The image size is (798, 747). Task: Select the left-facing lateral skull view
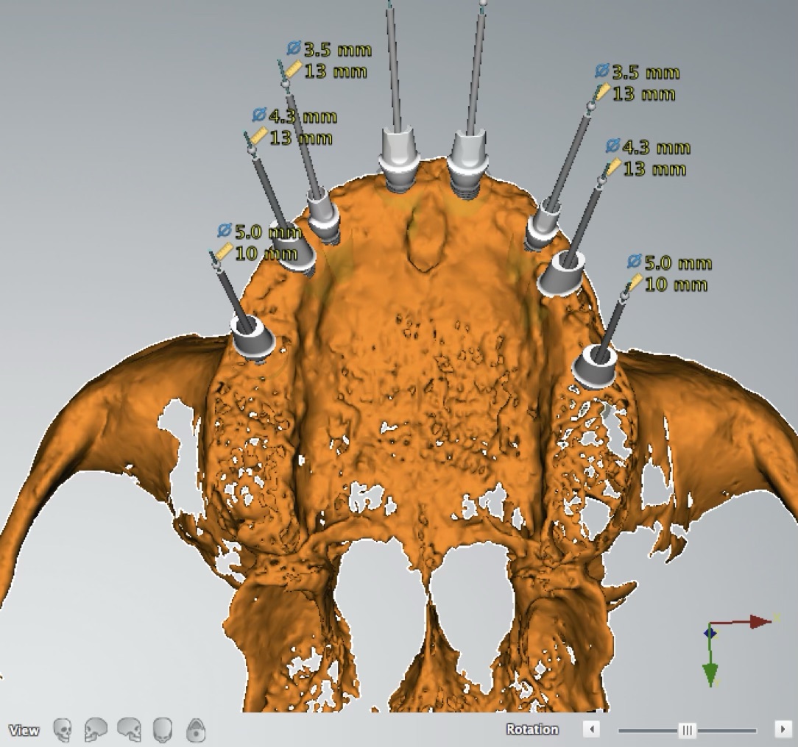click(x=96, y=730)
